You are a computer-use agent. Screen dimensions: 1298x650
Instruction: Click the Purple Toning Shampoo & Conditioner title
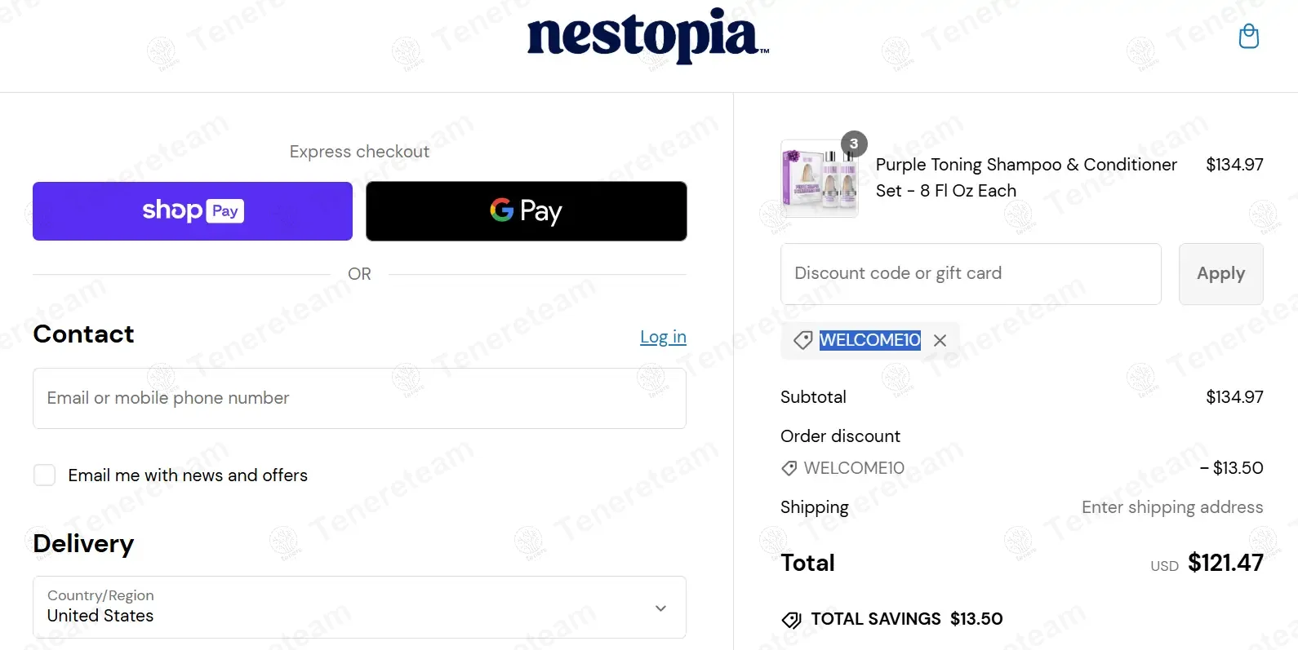click(1026, 178)
